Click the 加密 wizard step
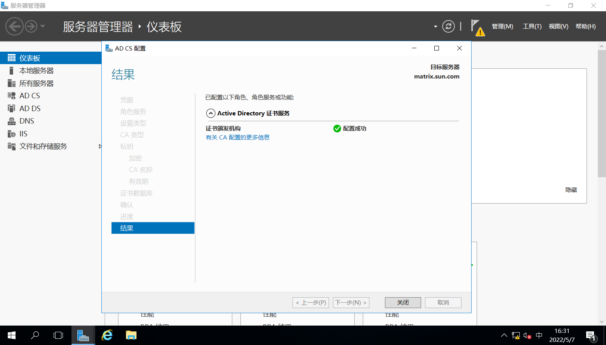606x345 pixels. click(136, 158)
